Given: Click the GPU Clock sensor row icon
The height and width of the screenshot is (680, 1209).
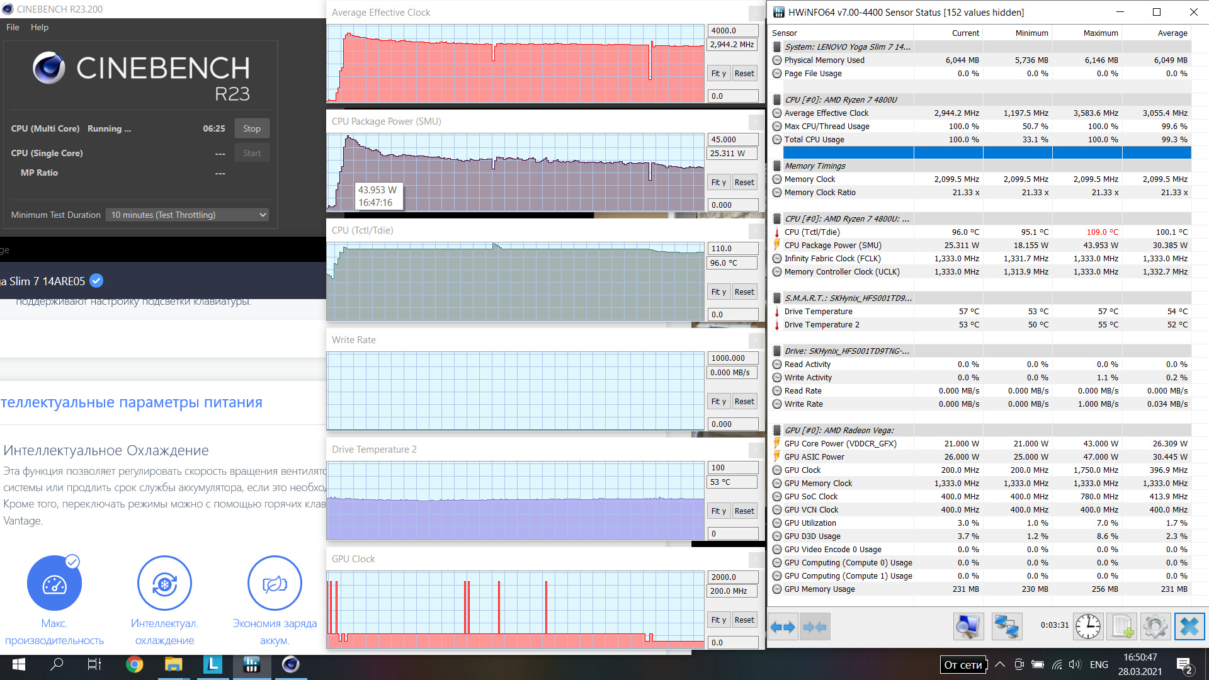Looking at the screenshot, I should tap(777, 470).
